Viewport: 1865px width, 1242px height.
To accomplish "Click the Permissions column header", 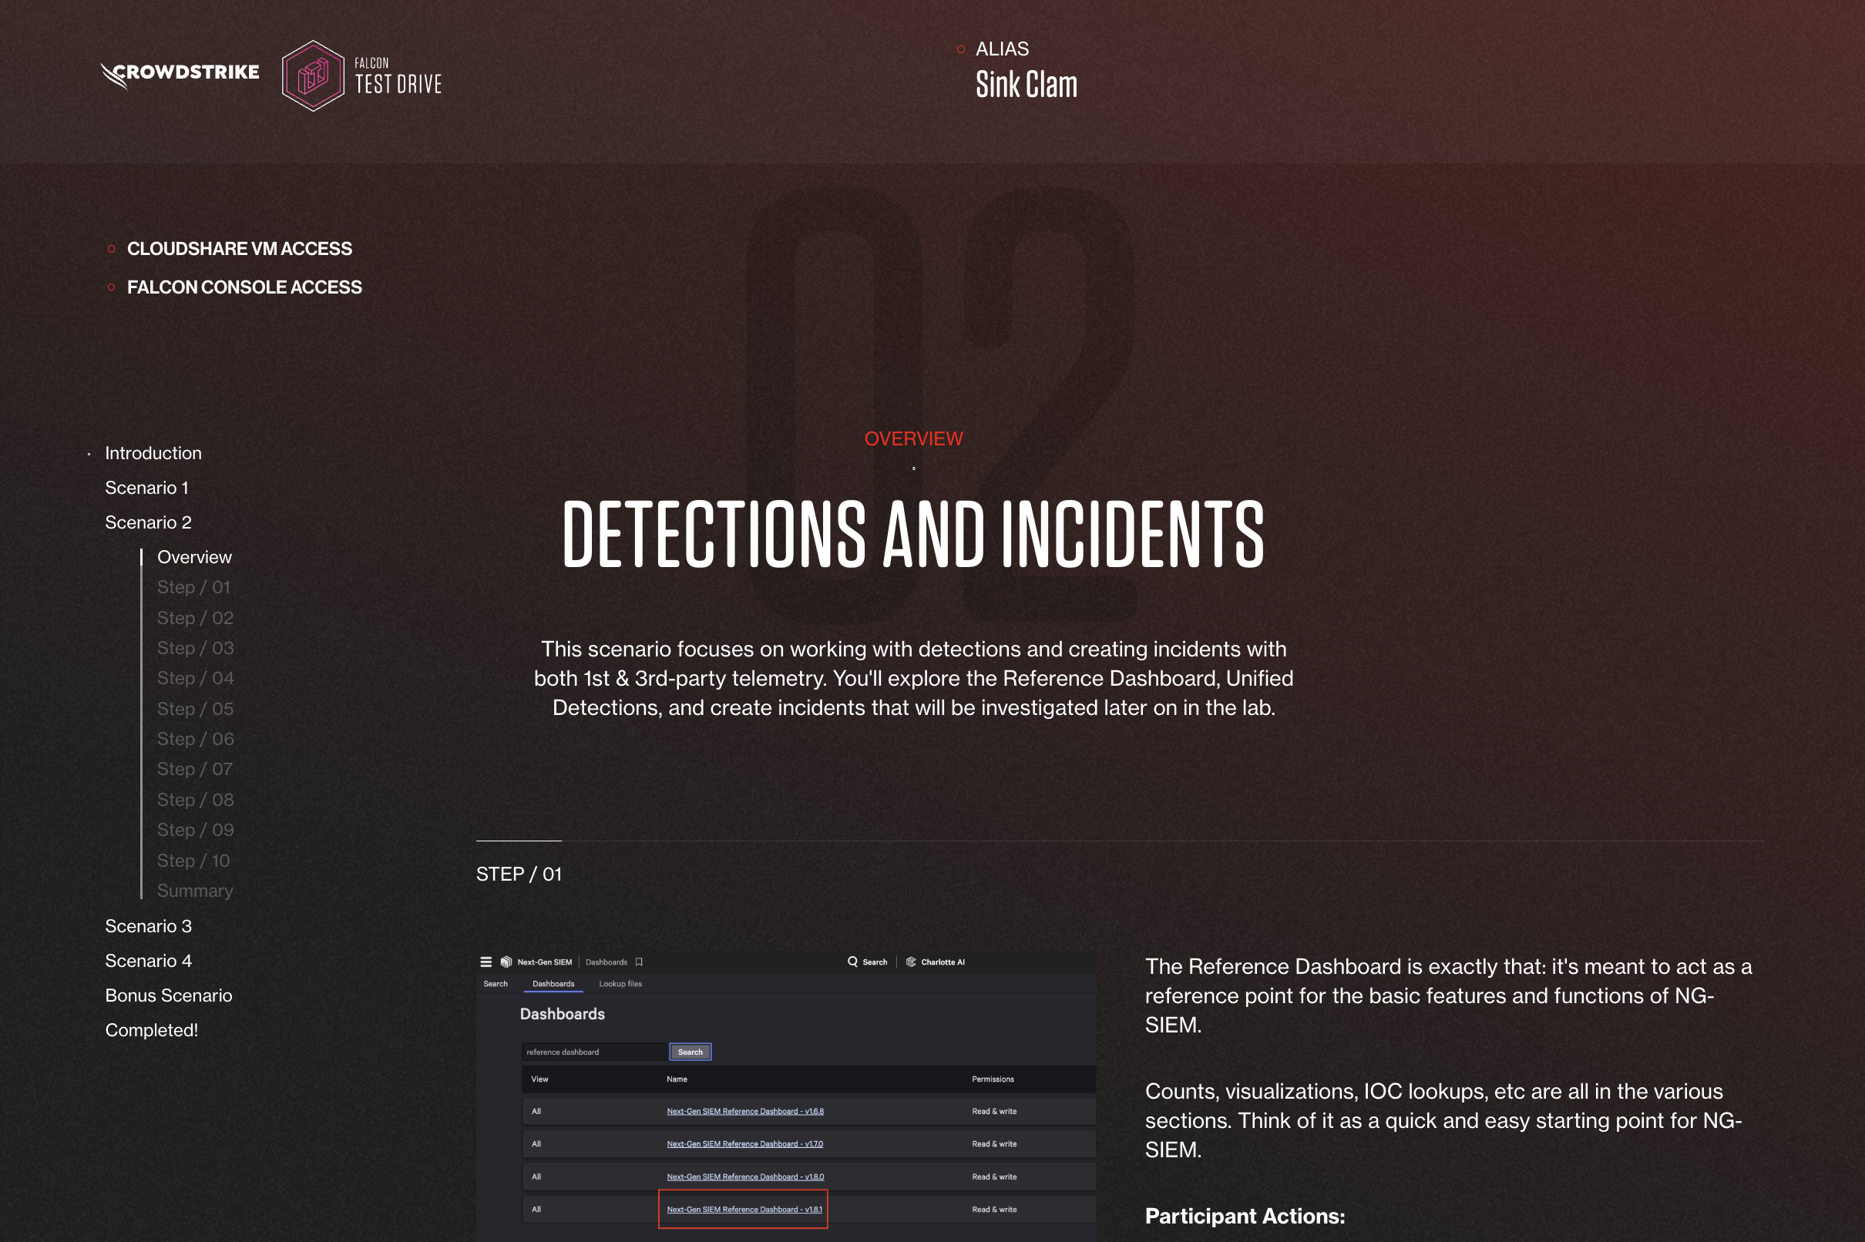I will tap(993, 1079).
